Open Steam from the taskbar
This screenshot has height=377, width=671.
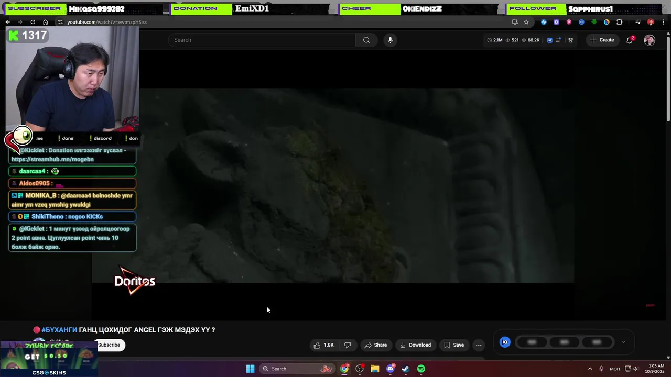point(405,369)
